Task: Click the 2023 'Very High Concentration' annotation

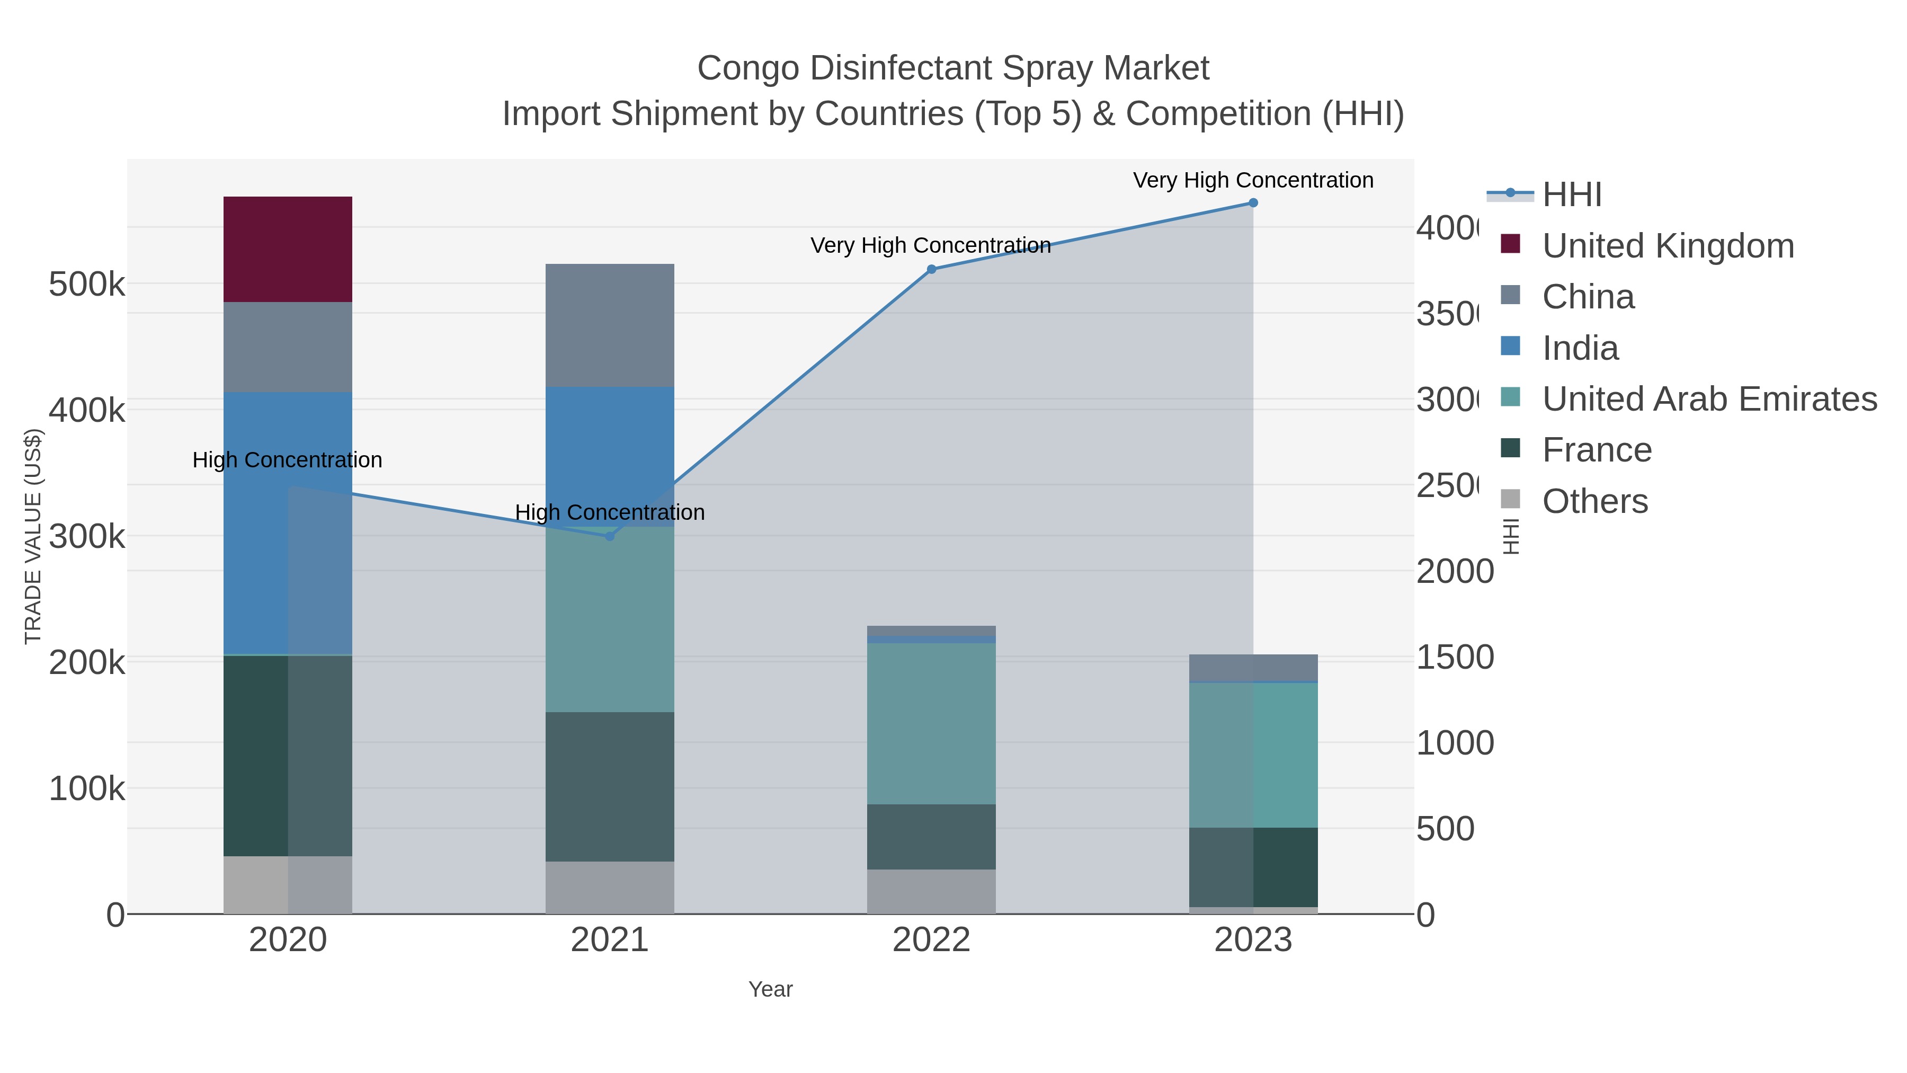Action: pos(1253,181)
